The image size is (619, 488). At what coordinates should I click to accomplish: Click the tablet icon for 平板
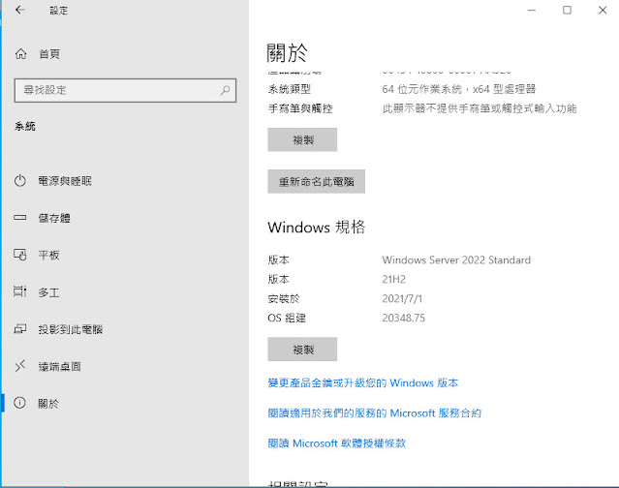[20, 255]
